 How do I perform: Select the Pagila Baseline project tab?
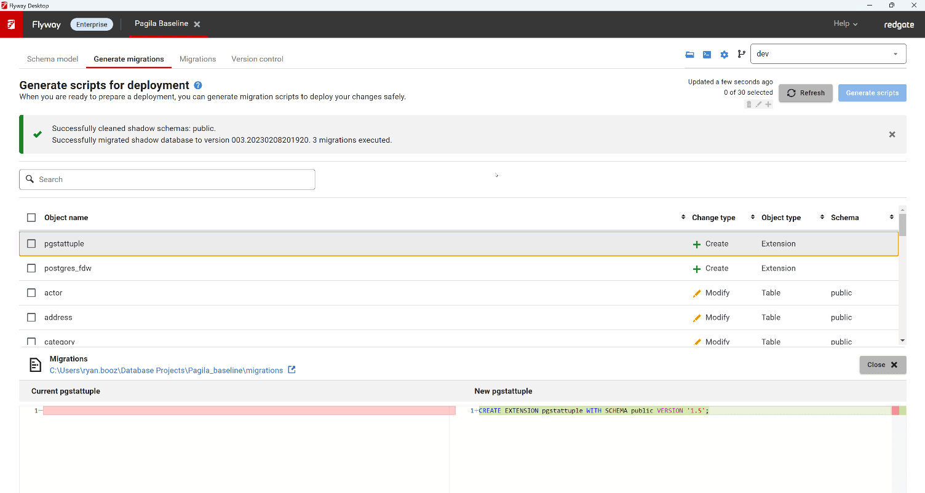(161, 24)
